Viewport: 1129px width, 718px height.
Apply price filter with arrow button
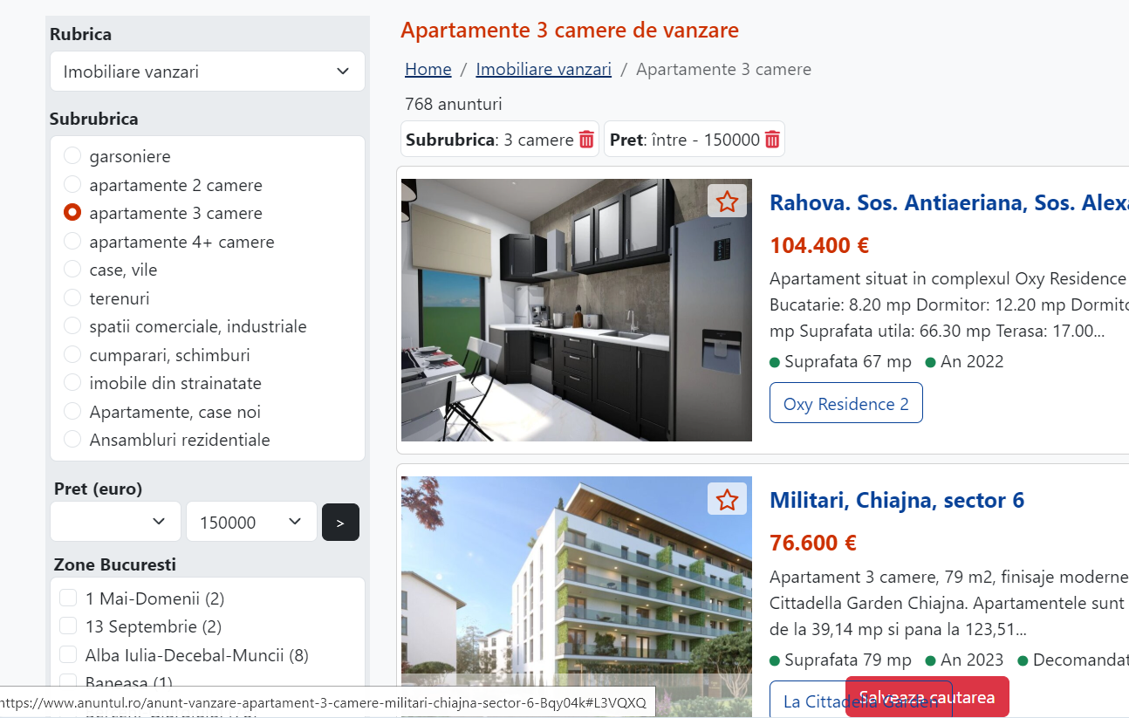point(340,523)
